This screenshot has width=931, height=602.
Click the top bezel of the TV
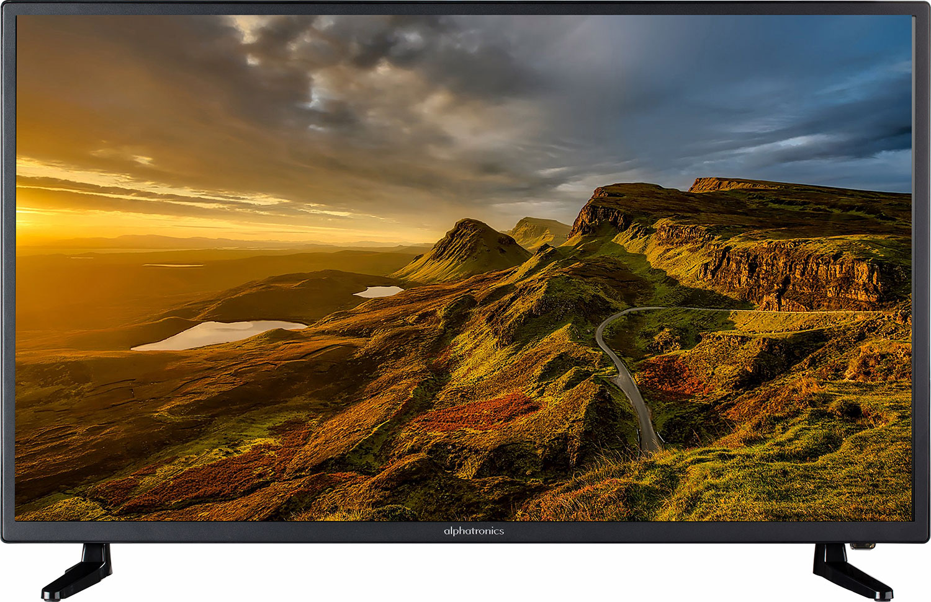465,8
